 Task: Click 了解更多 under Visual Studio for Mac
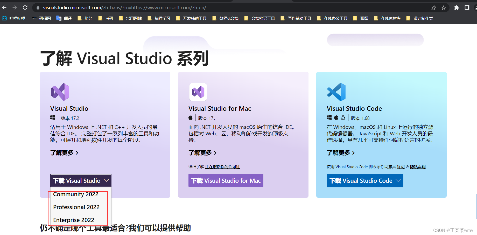[x=202, y=153]
